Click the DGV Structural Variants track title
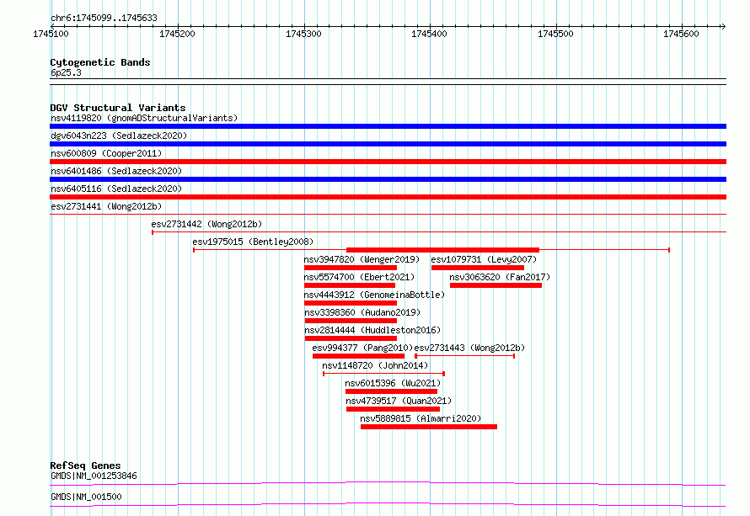The height and width of the screenshot is (516, 750). tap(118, 108)
